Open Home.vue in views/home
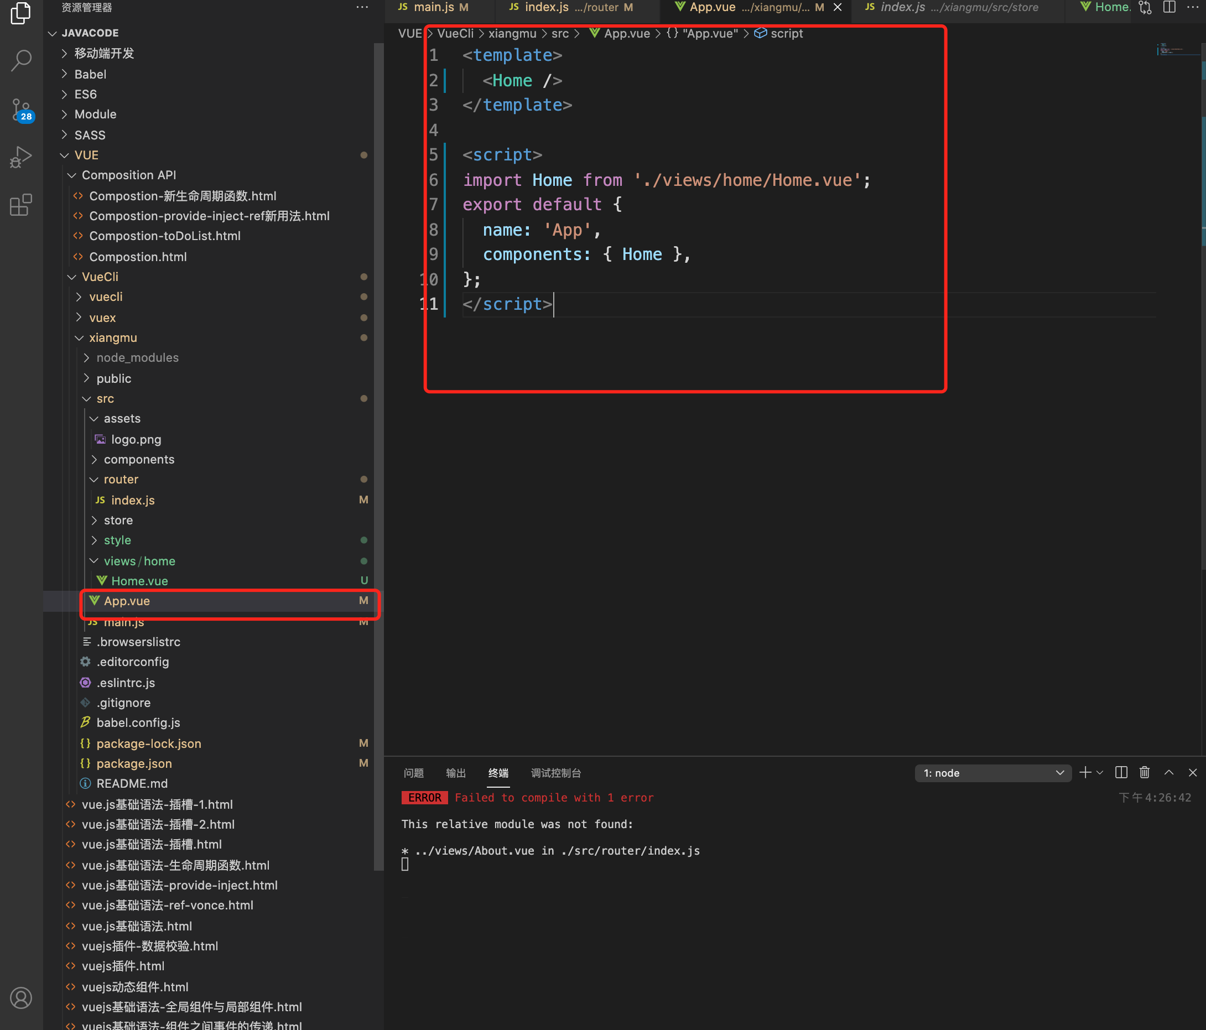Viewport: 1206px width, 1030px height. click(140, 581)
